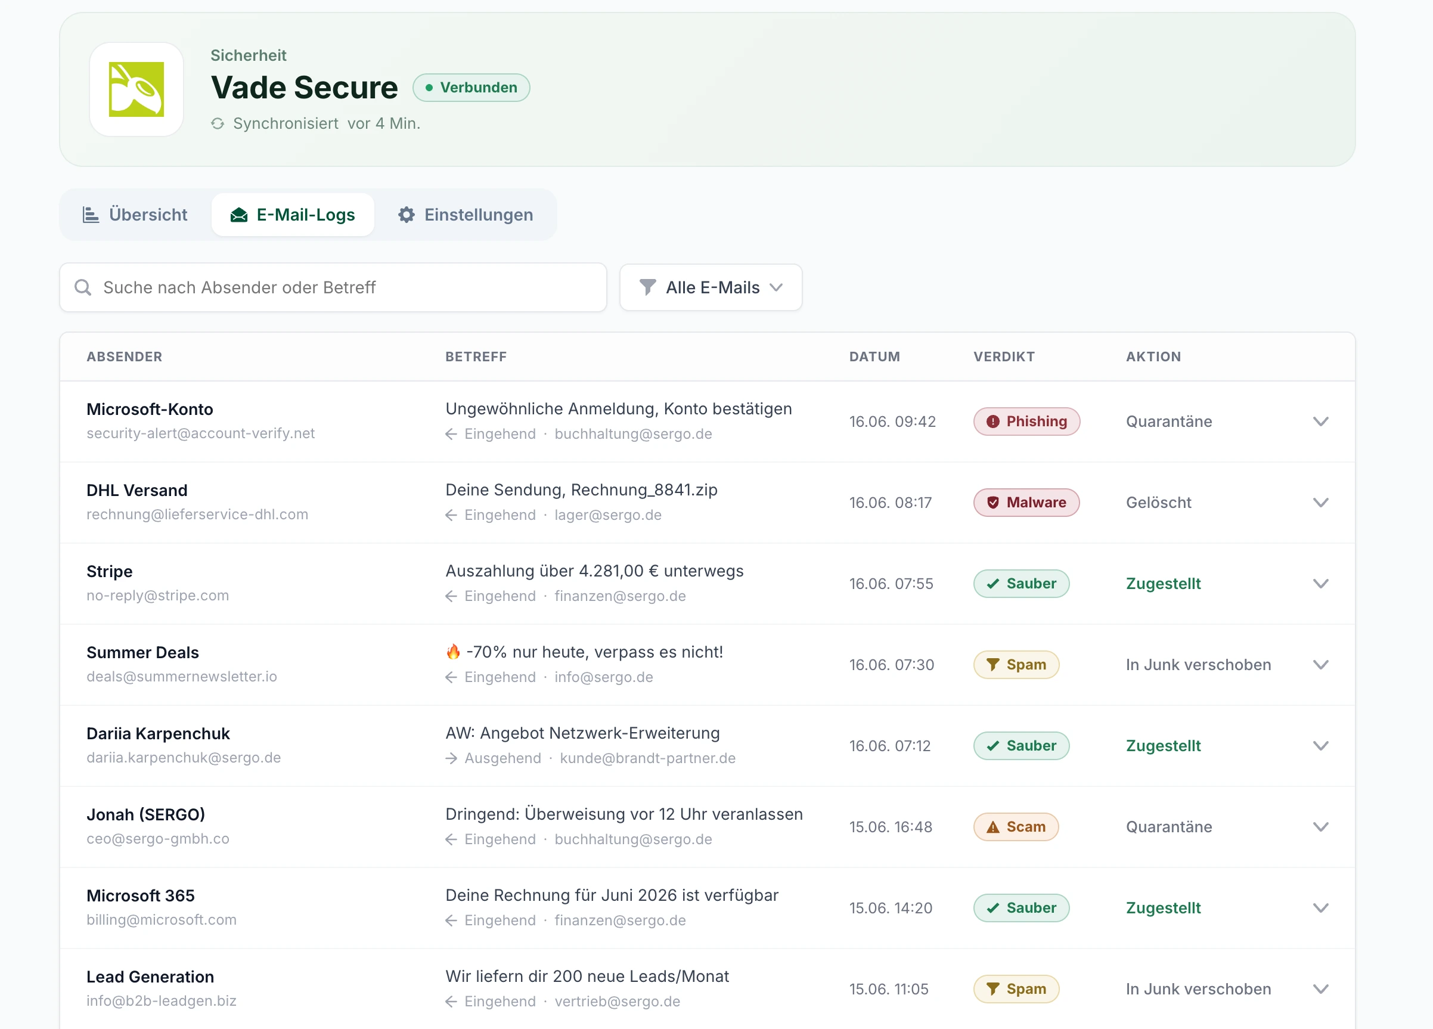
Task: Click sender address ceo@sergo-gmbh.co
Action: [158, 839]
